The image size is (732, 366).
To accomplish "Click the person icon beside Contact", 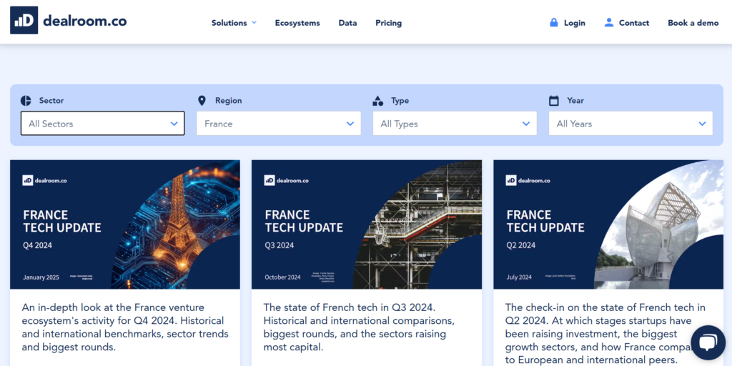I will (609, 22).
